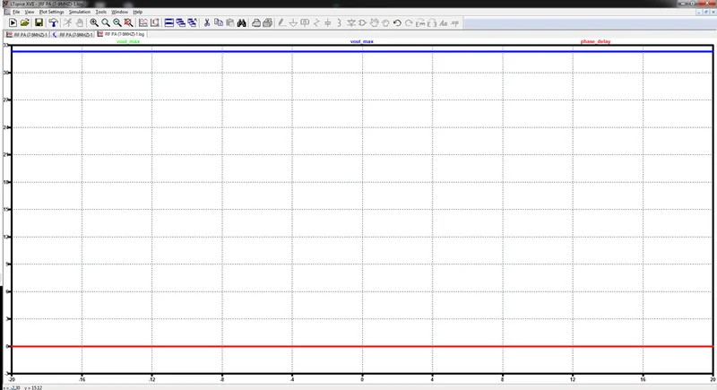The width and height of the screenshot is (717, 390).
Task: Click the x-axis value 12 label
Action: click(573, 379)
